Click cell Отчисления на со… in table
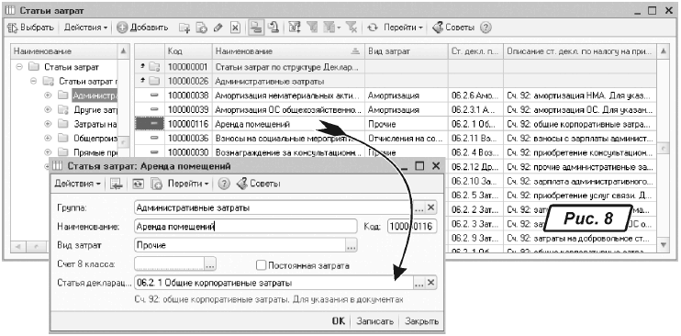 tap(406, 139)
